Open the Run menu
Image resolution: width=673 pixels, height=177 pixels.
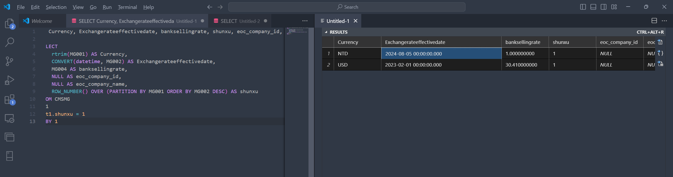(x=107, y=7)
